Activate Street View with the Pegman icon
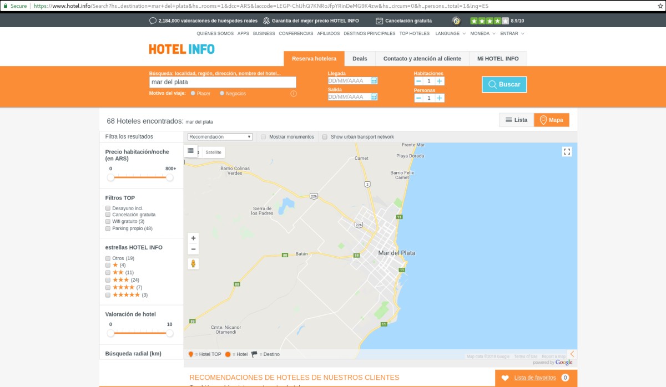Image resolution: width=666 pixels, height=387 pixels. [x=193, y=263]
